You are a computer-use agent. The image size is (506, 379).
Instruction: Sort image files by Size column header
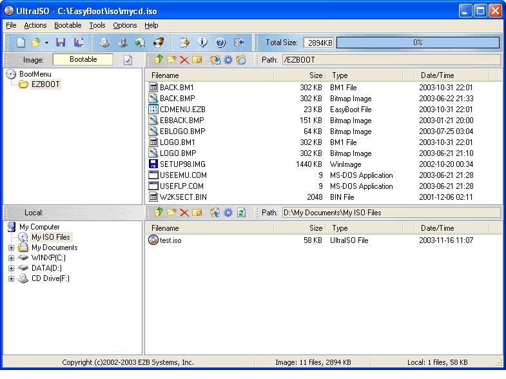click(299, 75)
